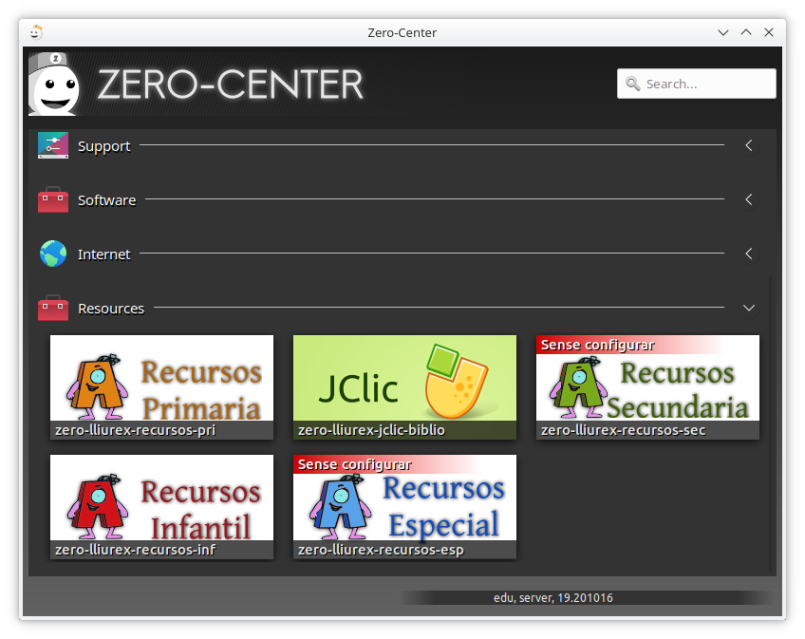Click the title bar app icon

click(x=35, y=32)
